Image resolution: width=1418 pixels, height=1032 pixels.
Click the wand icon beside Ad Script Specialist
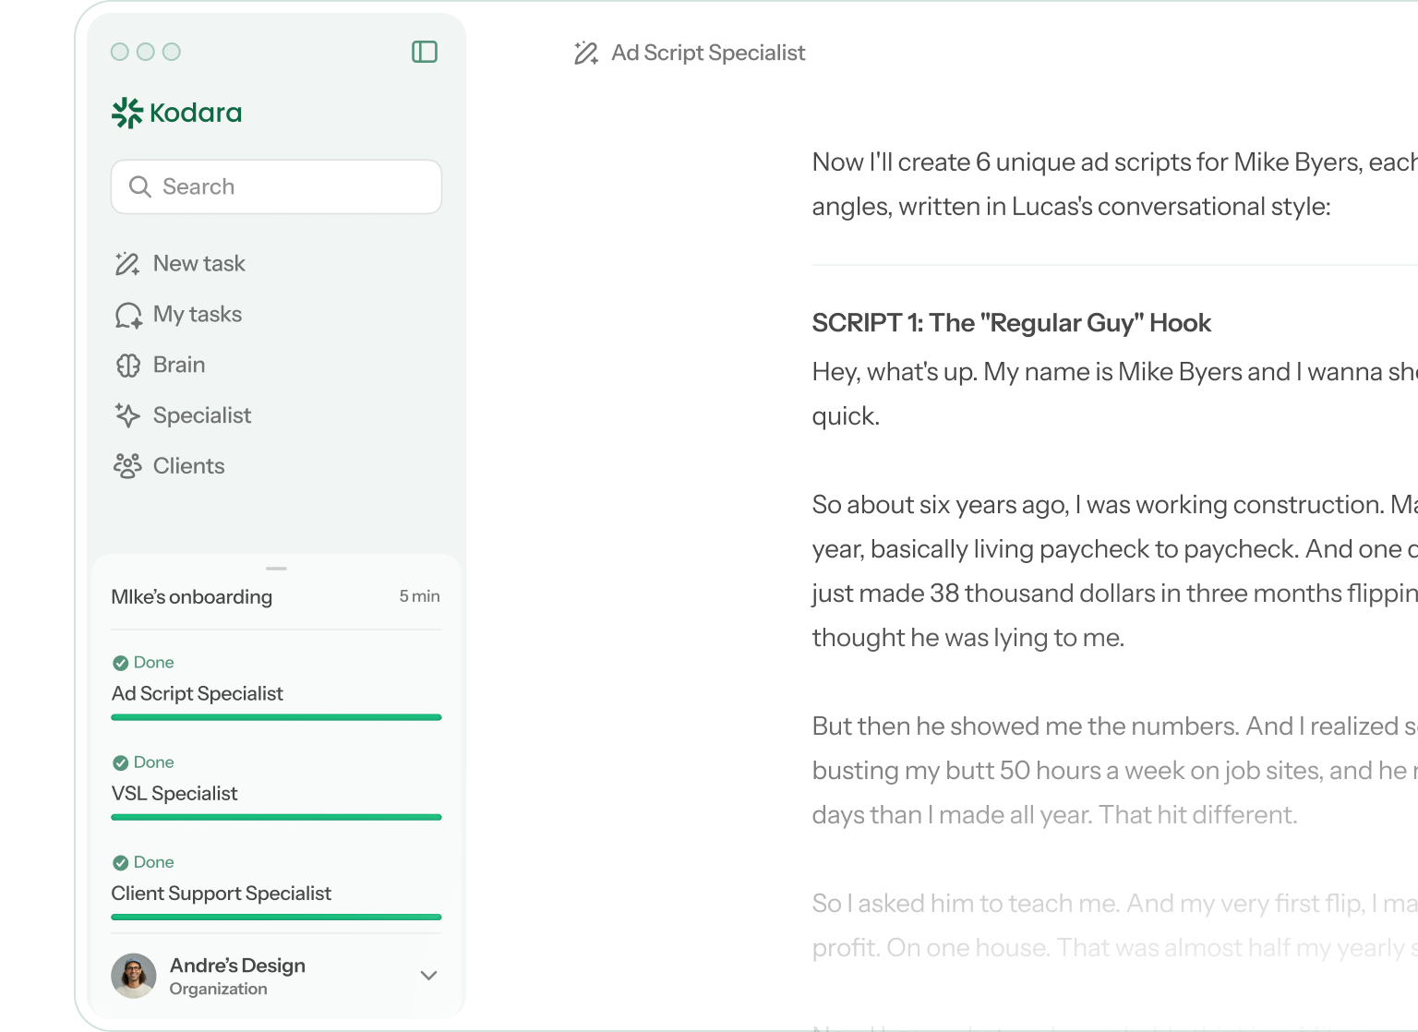(585, 53)
